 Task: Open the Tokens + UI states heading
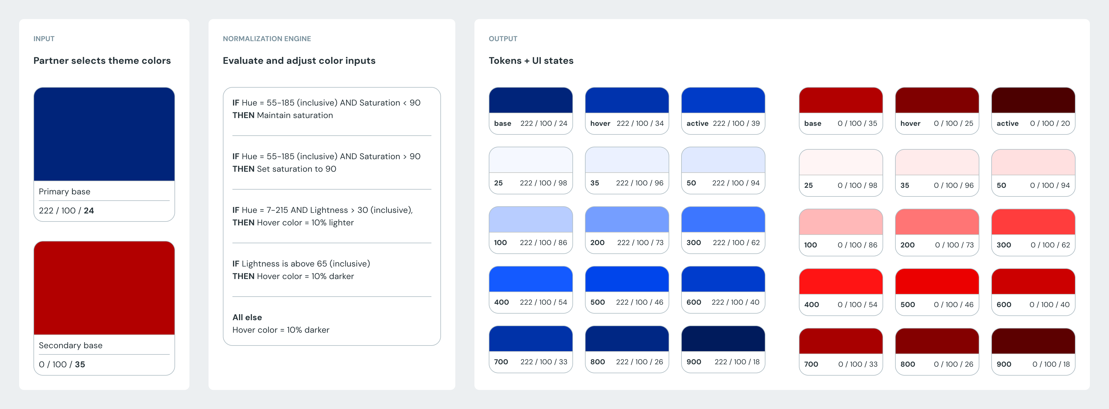click(531, 61)
